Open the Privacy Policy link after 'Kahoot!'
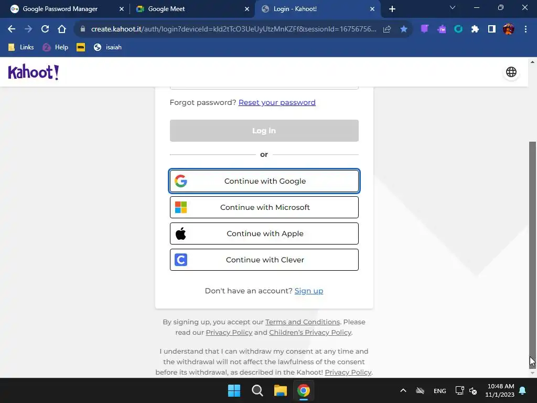Viewport: 537px width, 403px height. pos(348,372)
